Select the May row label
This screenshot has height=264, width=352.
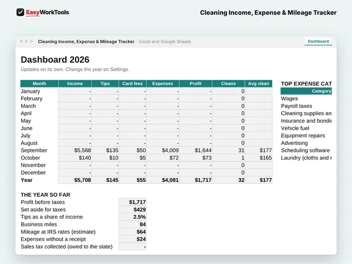[26, 121]
